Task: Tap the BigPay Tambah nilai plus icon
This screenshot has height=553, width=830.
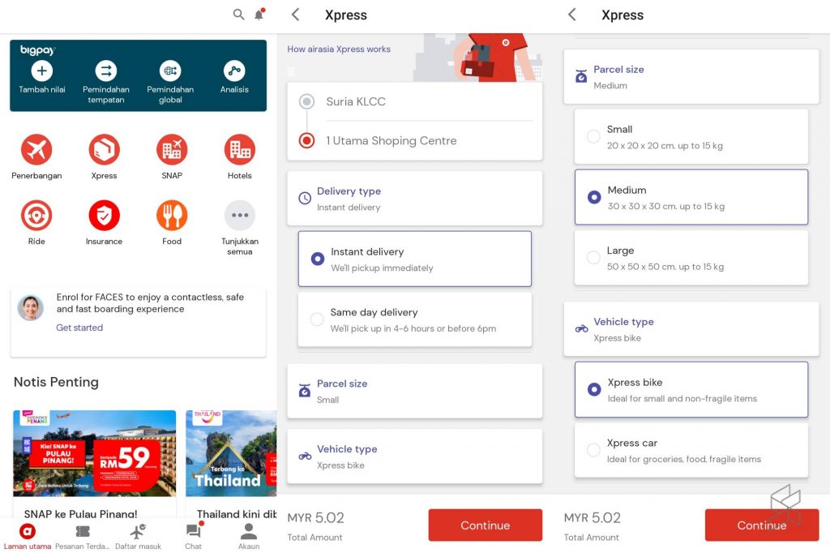Action: tap(42, 71)
